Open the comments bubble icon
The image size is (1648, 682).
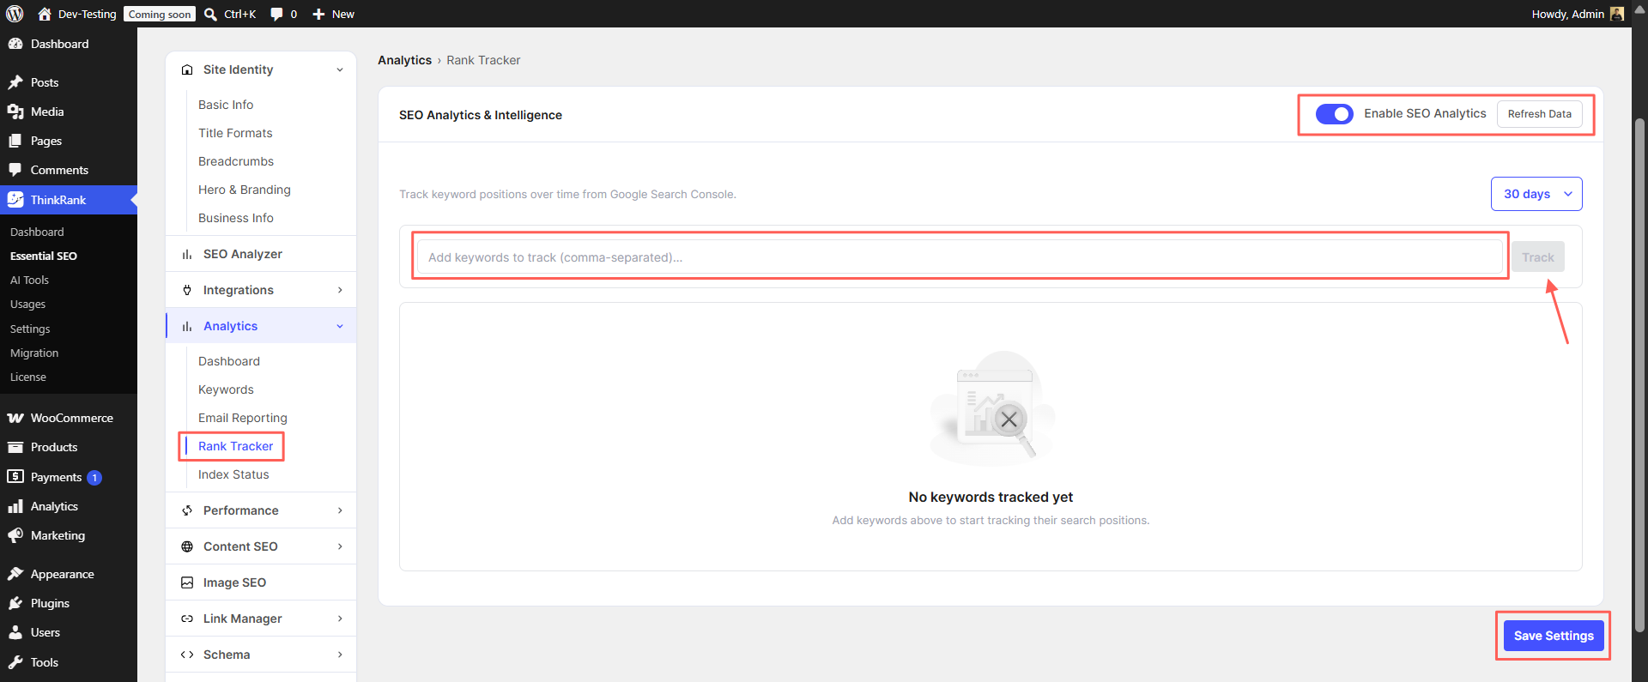[x=276, y=14]
